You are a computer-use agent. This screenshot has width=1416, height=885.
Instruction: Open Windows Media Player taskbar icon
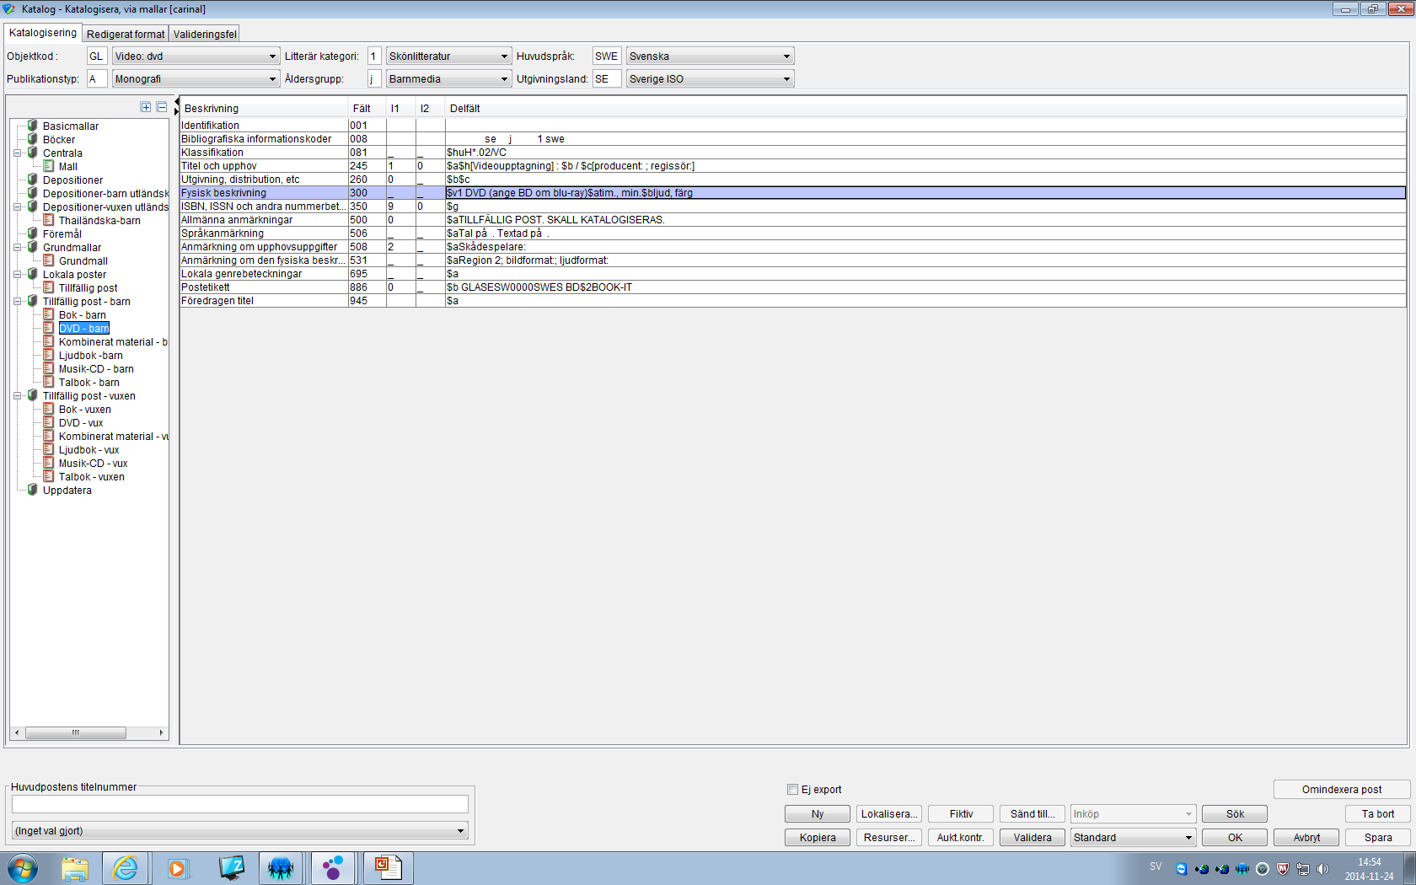point(177,868)
